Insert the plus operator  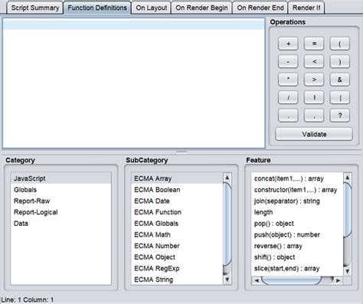point(288,44)
